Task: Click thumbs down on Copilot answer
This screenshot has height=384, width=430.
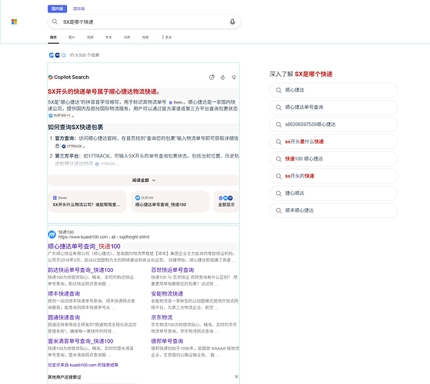Action: coord(234,78)
